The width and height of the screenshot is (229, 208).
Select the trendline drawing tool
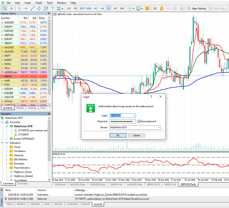click(32, 8)
